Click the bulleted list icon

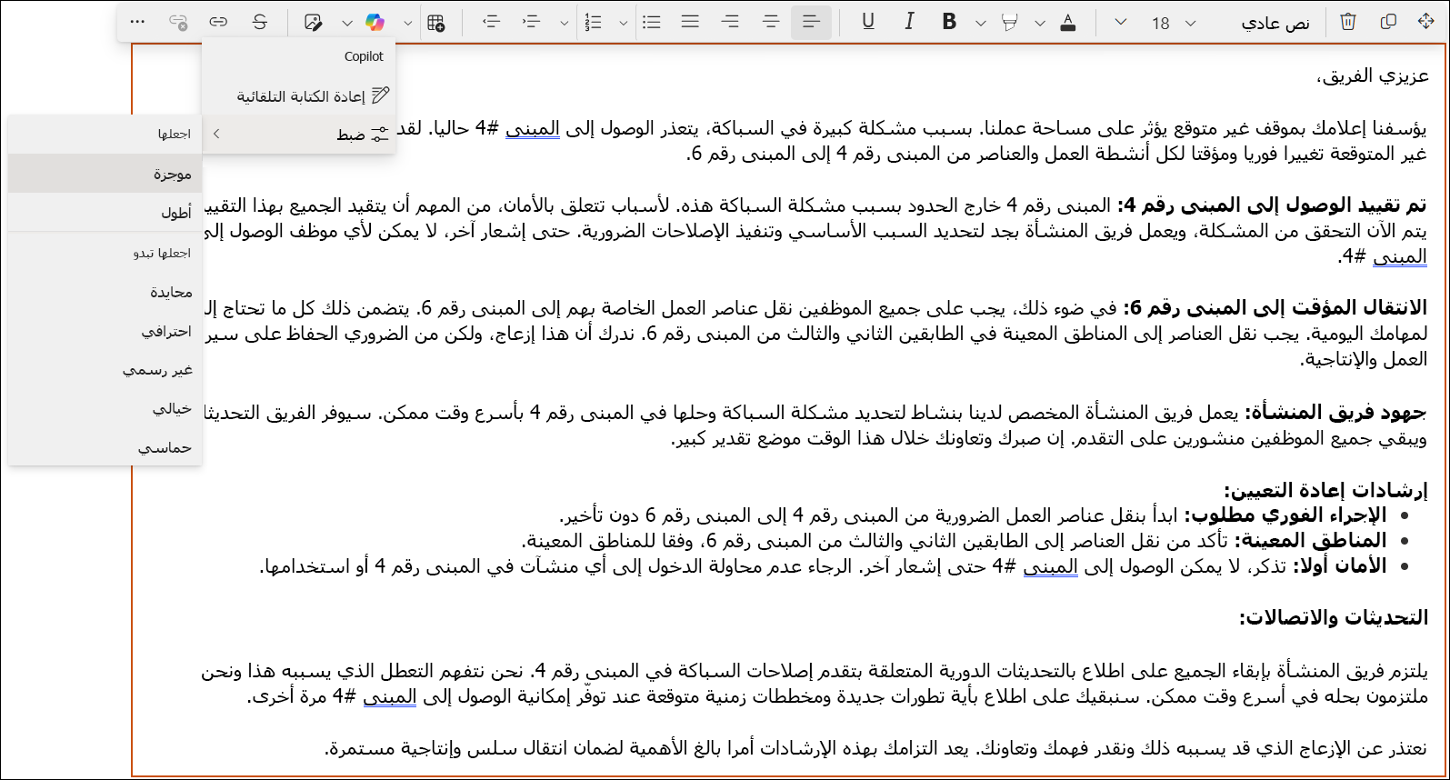tap(652, 22)
